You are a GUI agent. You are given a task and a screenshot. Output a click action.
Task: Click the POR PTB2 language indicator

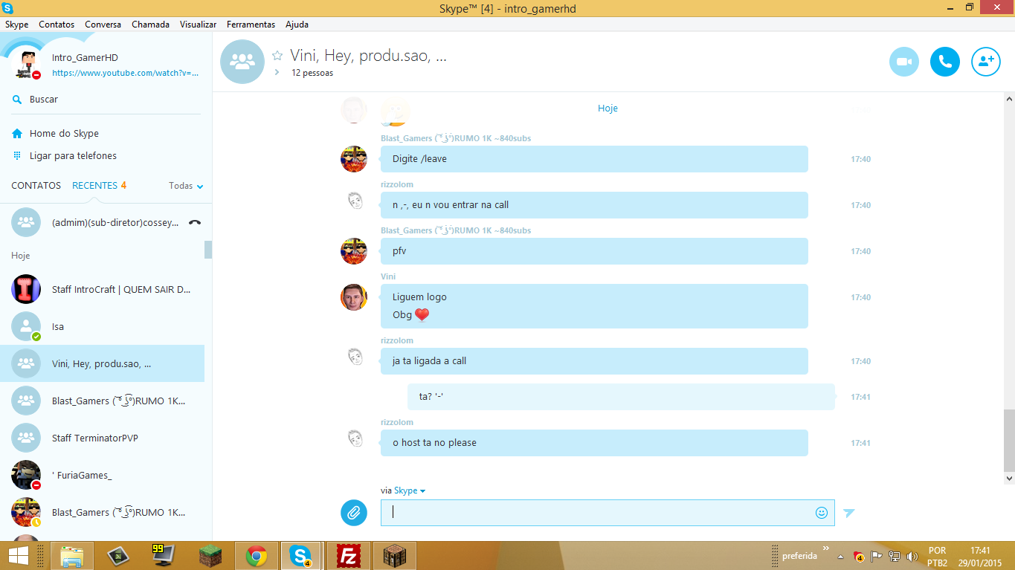(x=937, y=556)
